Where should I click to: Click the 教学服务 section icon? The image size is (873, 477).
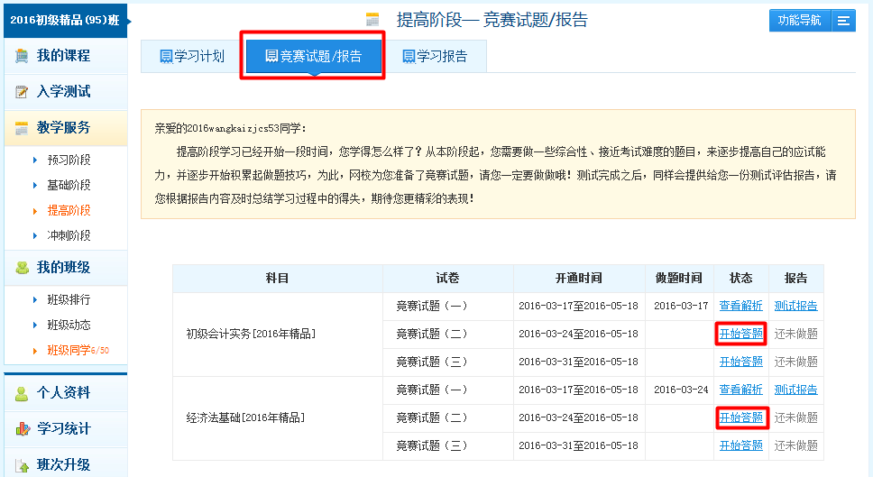(x=22, y=128)
